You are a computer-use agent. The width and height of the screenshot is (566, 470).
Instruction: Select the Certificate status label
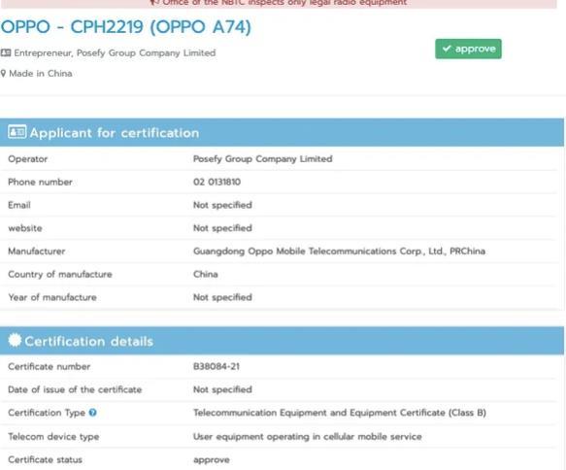tap(45, 459)
